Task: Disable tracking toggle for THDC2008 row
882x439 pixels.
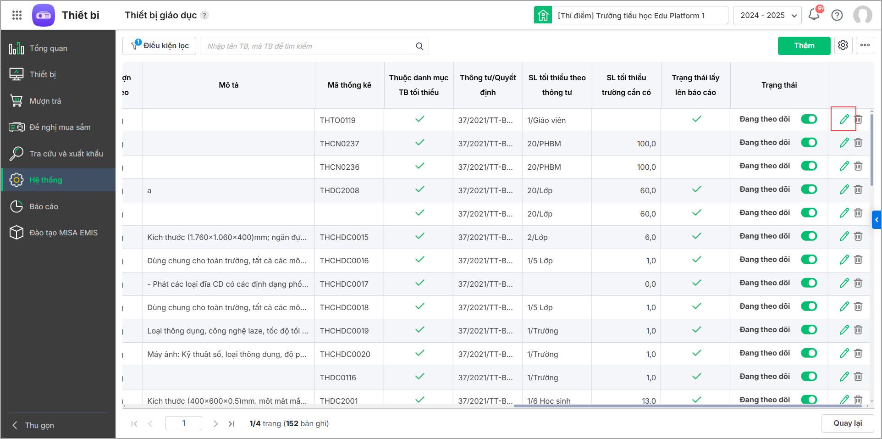Action: (x=809, y=189)
